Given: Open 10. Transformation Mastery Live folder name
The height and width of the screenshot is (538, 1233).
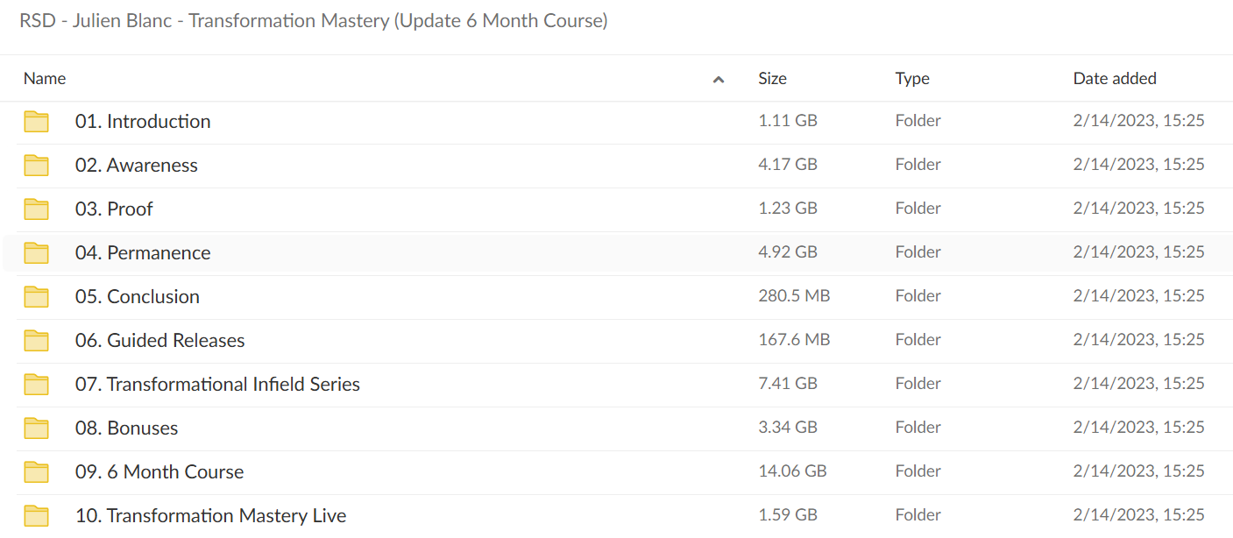Looking at the screenshot, I should (210, 515).
